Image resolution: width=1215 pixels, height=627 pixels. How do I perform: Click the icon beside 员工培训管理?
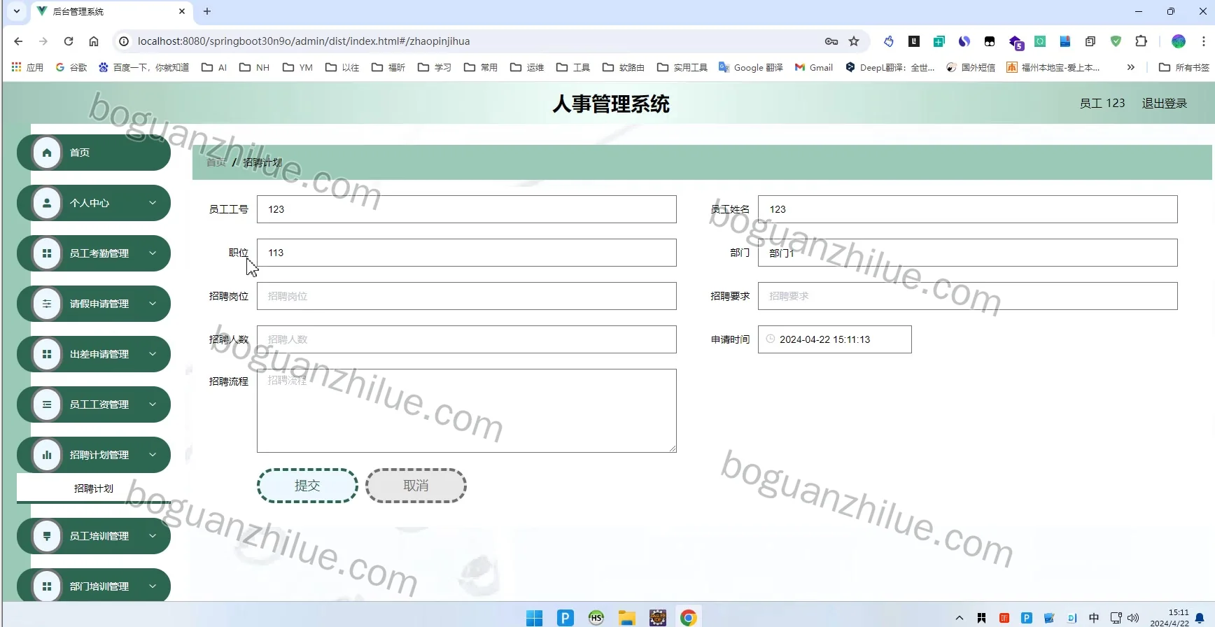click(47, 536)
